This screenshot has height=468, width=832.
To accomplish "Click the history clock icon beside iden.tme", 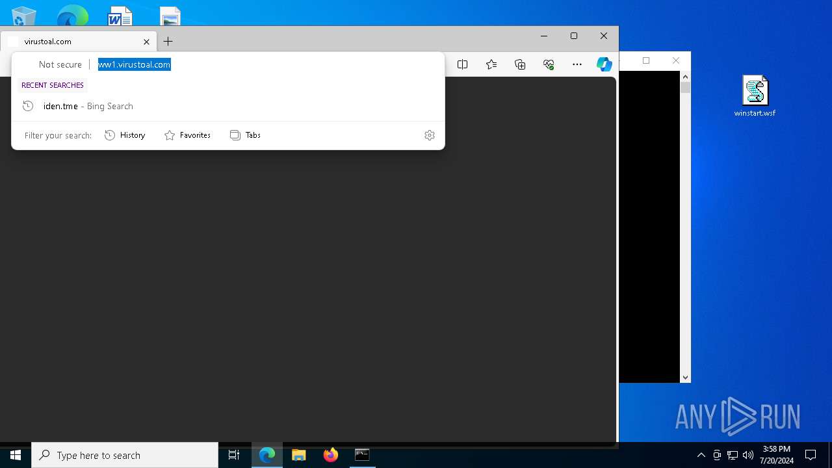I will (x=28, y=106).
